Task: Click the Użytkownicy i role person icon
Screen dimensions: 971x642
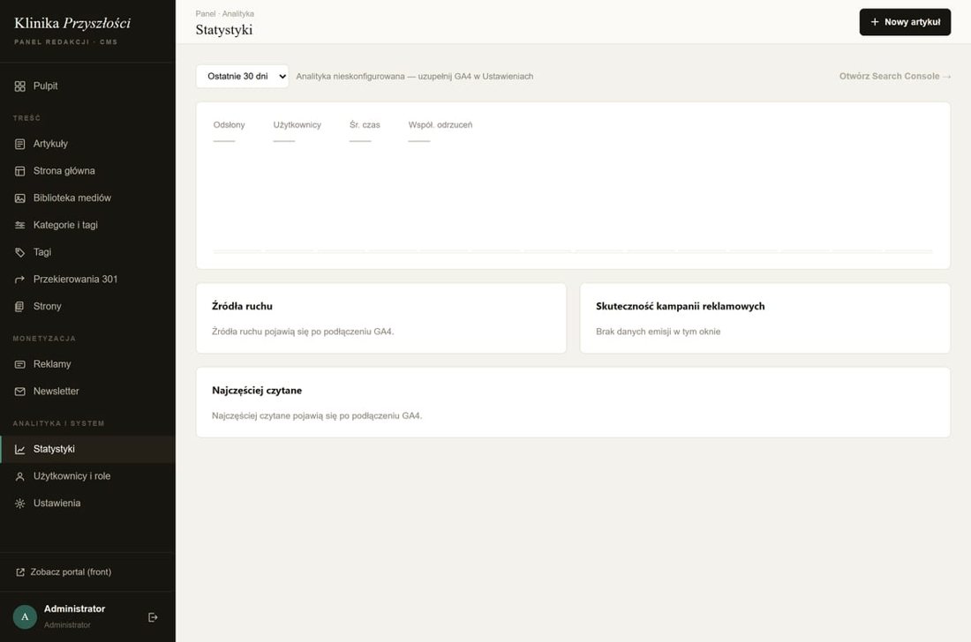Action: pyautogui.click(x=19, y=477)
